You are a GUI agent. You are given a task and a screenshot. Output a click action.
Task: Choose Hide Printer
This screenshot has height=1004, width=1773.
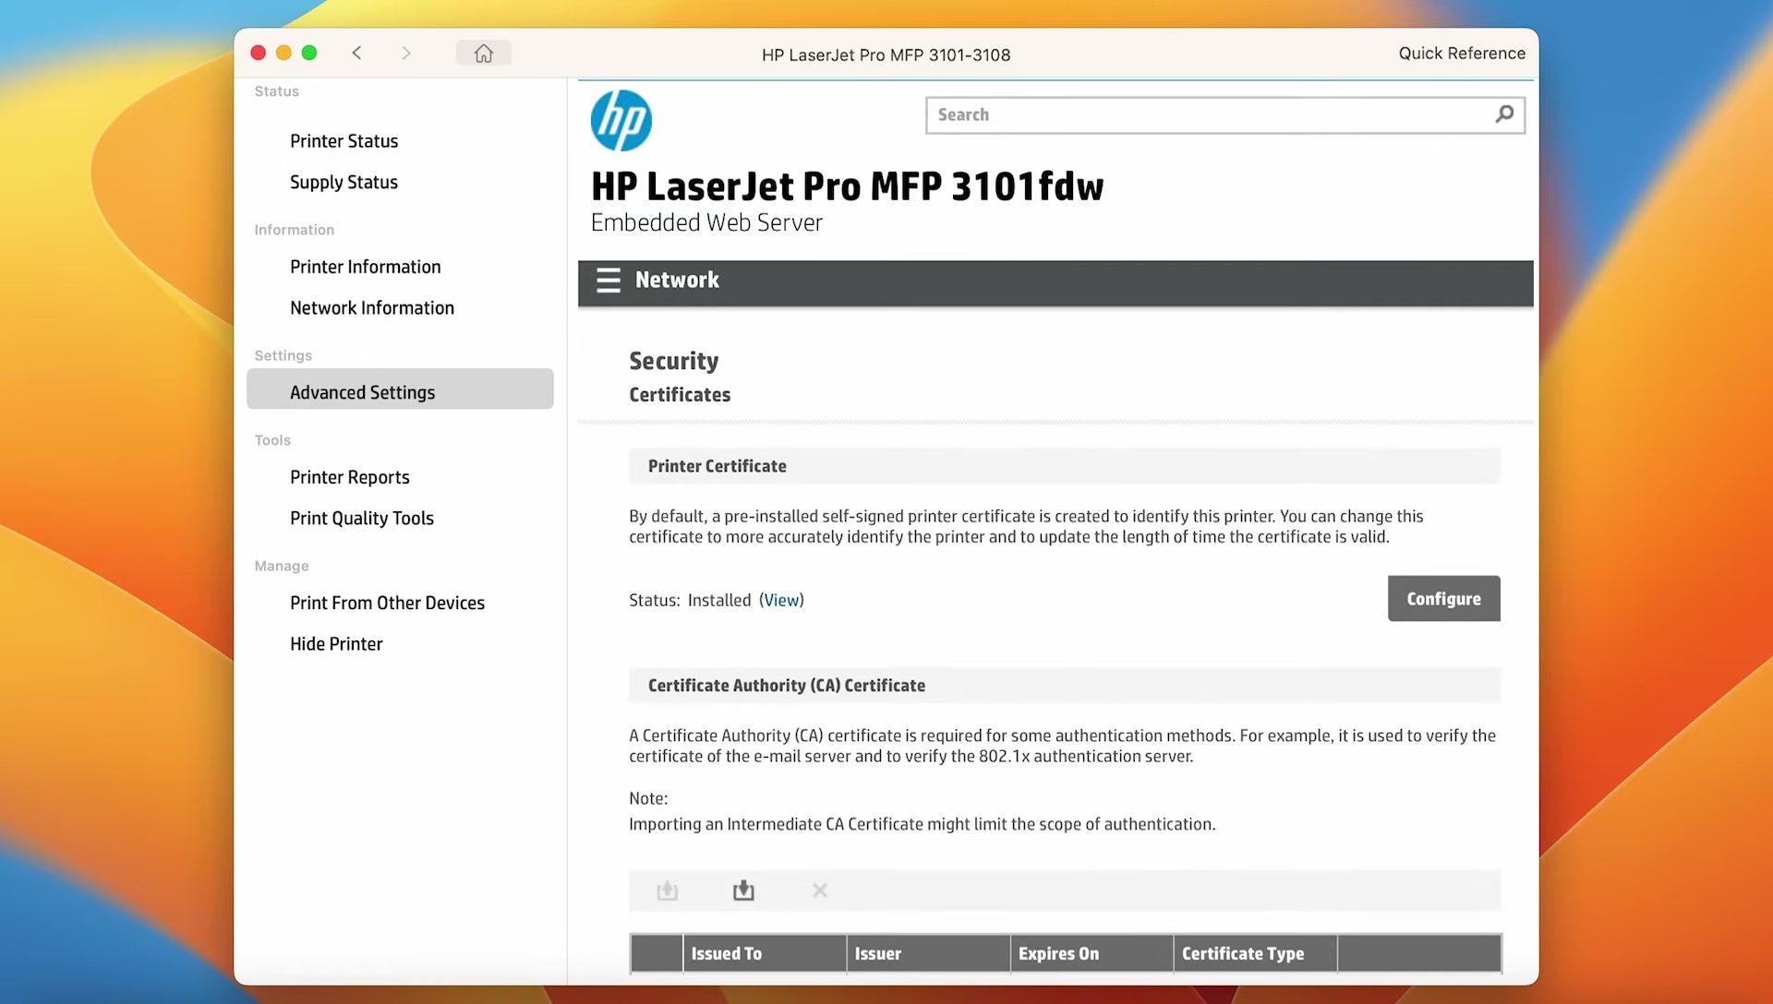pyautogui.click(x=336, y=644)
